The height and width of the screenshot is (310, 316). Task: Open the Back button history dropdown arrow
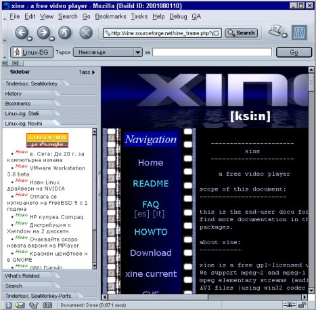30,39
